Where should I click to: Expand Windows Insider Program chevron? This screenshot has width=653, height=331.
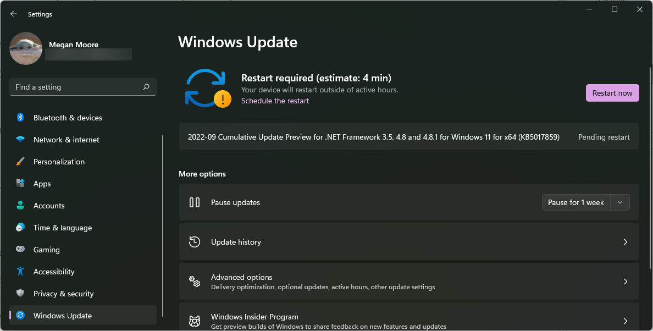625,321
